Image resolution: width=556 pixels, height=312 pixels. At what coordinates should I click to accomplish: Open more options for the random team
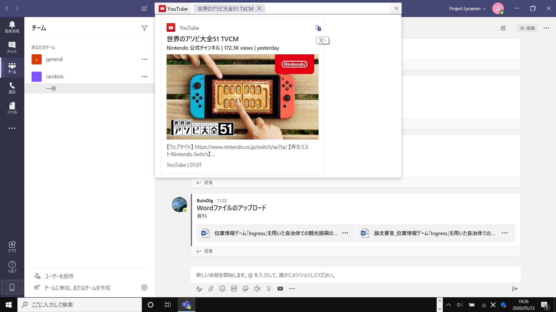click(144, 76)
